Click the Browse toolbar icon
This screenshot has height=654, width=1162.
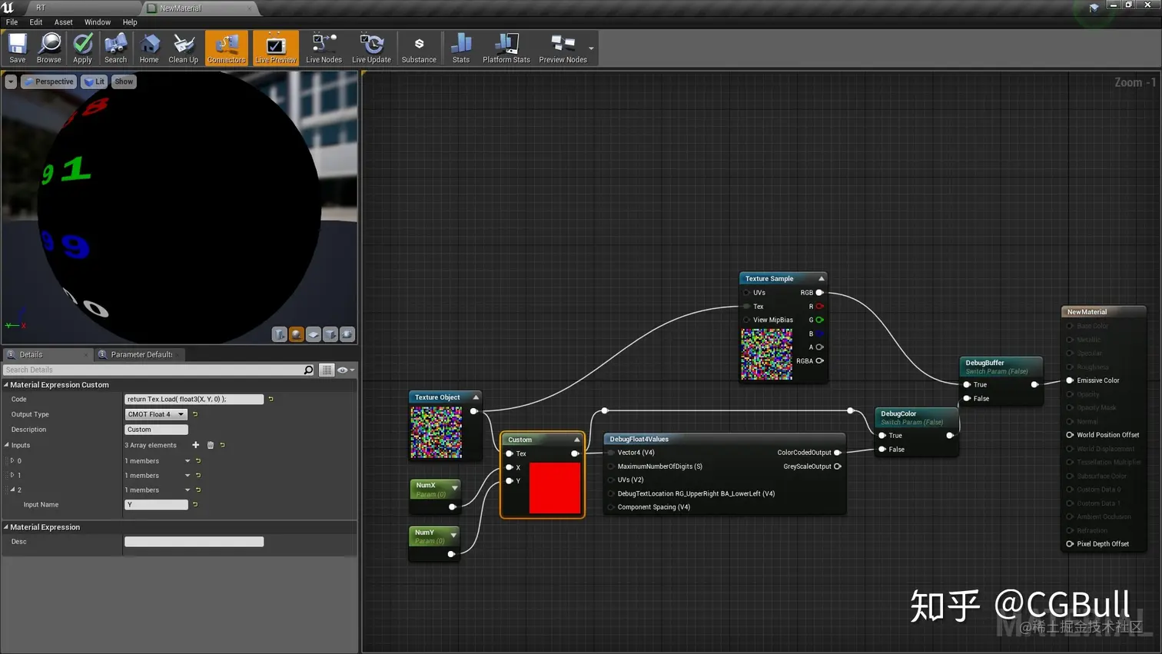[49, 48]
